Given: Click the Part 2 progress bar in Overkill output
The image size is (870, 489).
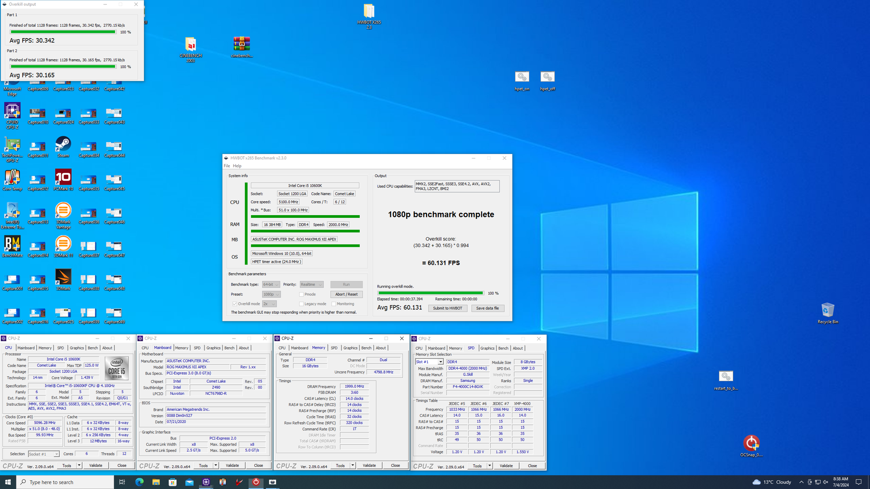Looking at the screenshot, I should pos(63,67).
